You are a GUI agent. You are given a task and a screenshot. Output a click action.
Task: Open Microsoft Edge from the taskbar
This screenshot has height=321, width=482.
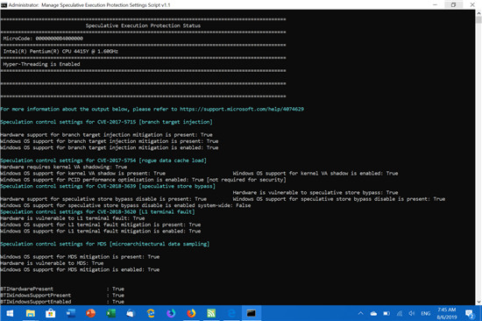pos(231,313)
